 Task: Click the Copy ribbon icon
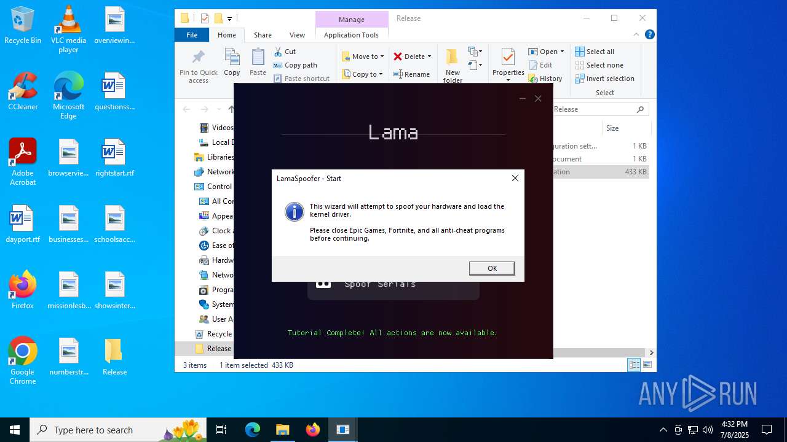pos(232,58)
